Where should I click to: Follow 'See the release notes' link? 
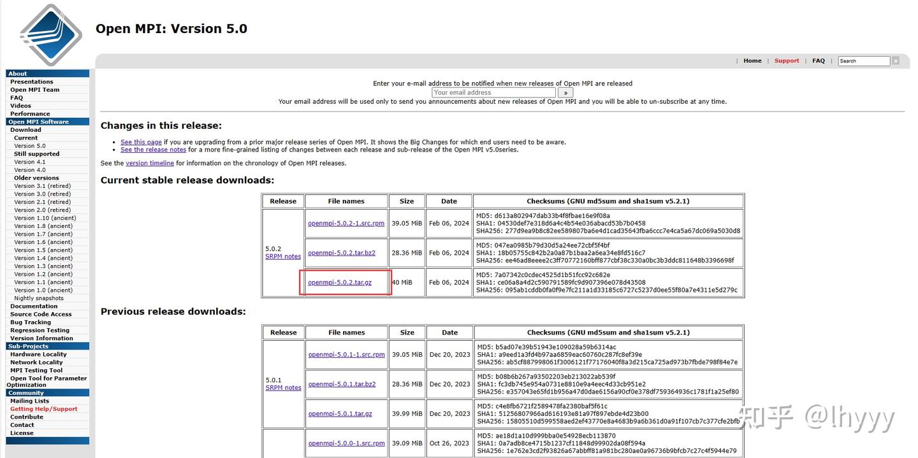pyautogui.click(x=153, y=150)
